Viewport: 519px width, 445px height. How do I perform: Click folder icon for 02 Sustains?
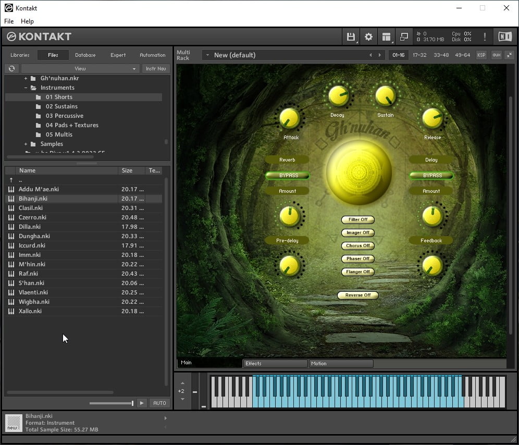(39, 107)
